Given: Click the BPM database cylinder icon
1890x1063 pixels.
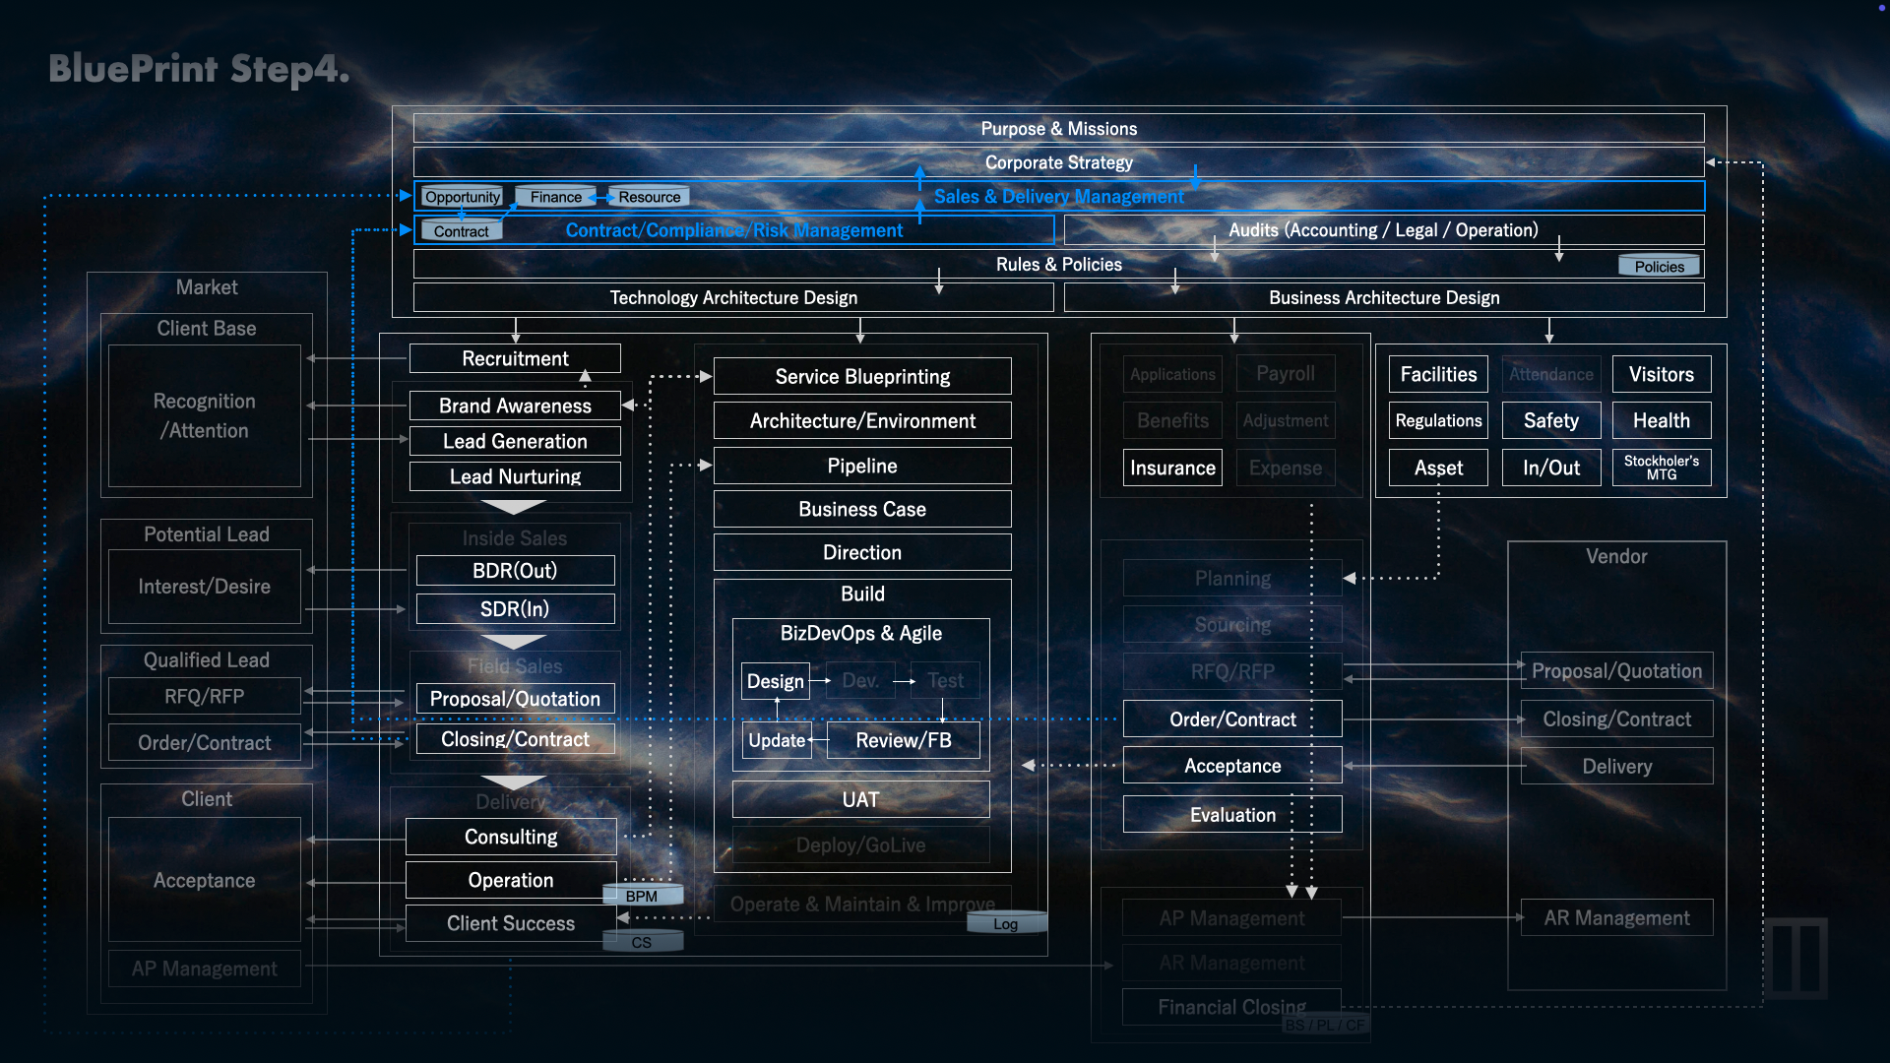Looking at the screenshot, I should click(x=642, y=896).
